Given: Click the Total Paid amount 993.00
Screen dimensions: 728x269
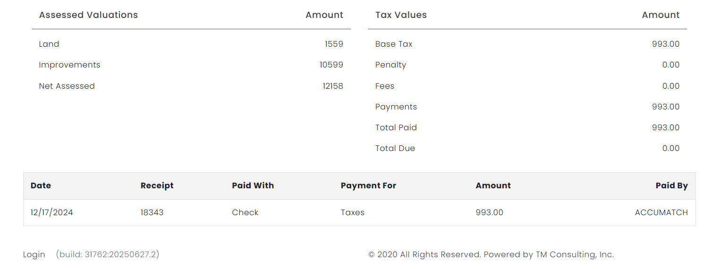Looking at the screenshot, I should click(x=665, y=127).
